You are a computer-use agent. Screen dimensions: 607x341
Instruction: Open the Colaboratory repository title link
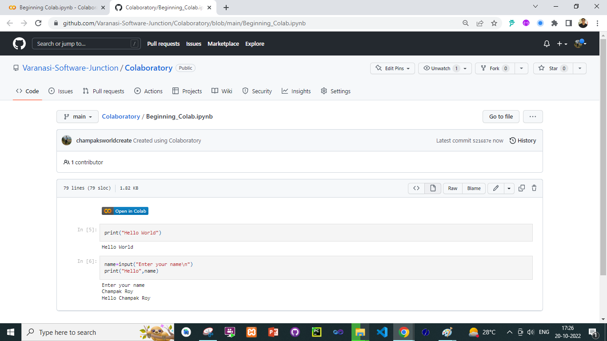pos(148,68)
